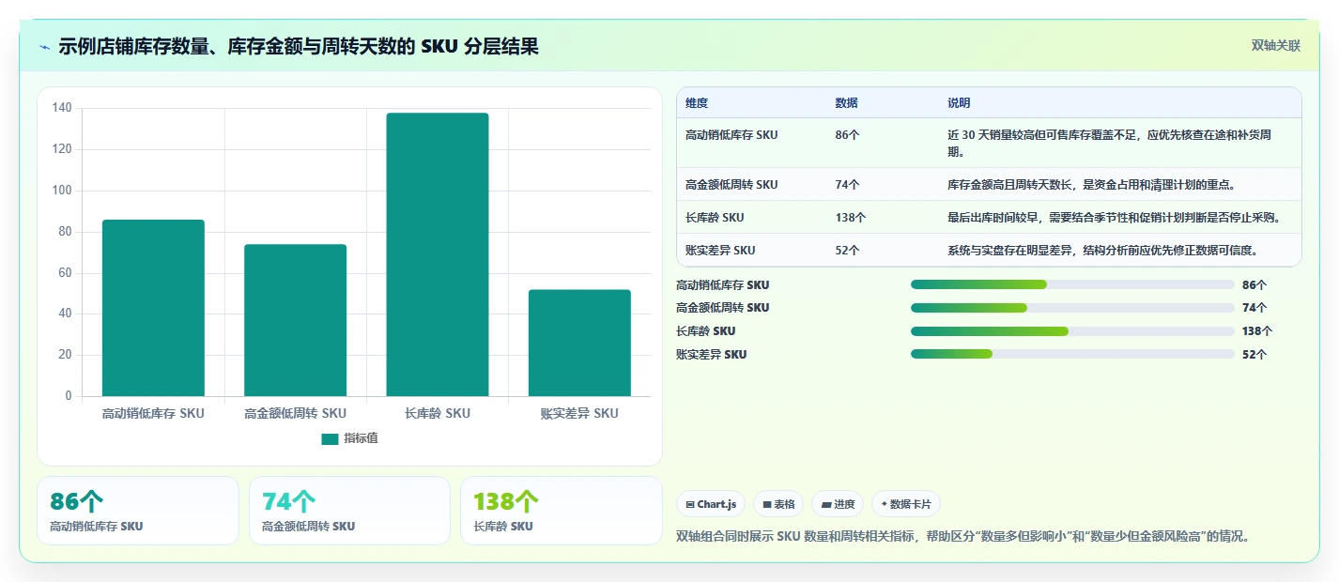Image resolution: width=1339 pixels, height=582 pixels.
Task: Click the 双轴关联 tag in the header
Action: [1276, 45]
